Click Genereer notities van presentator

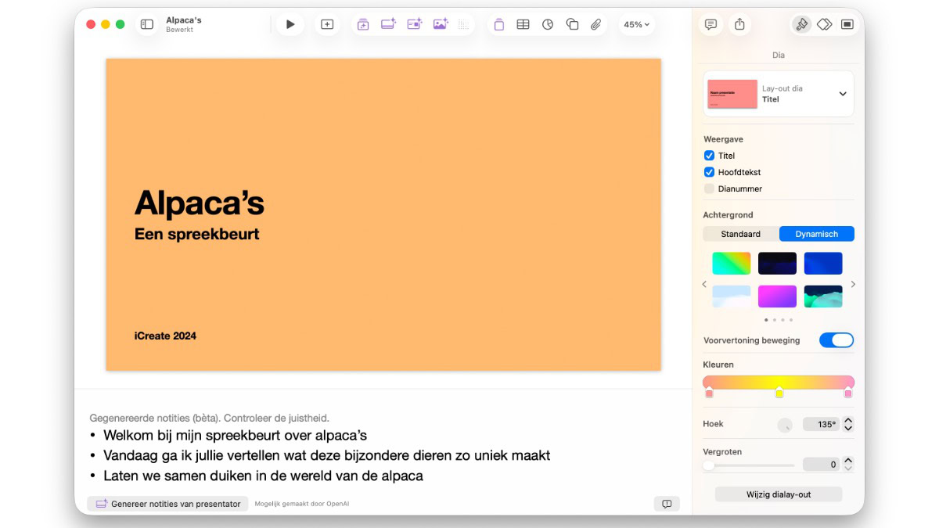pos(167,504)
